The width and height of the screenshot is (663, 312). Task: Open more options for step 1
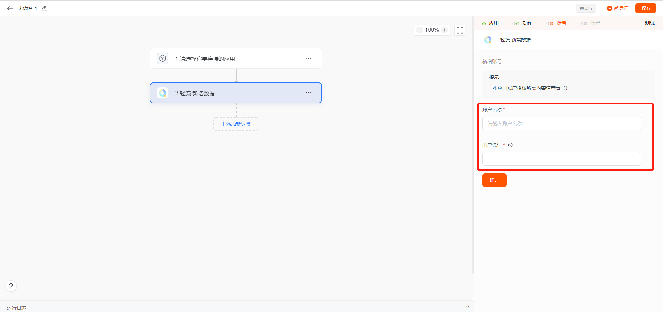[x=308, y=58]
